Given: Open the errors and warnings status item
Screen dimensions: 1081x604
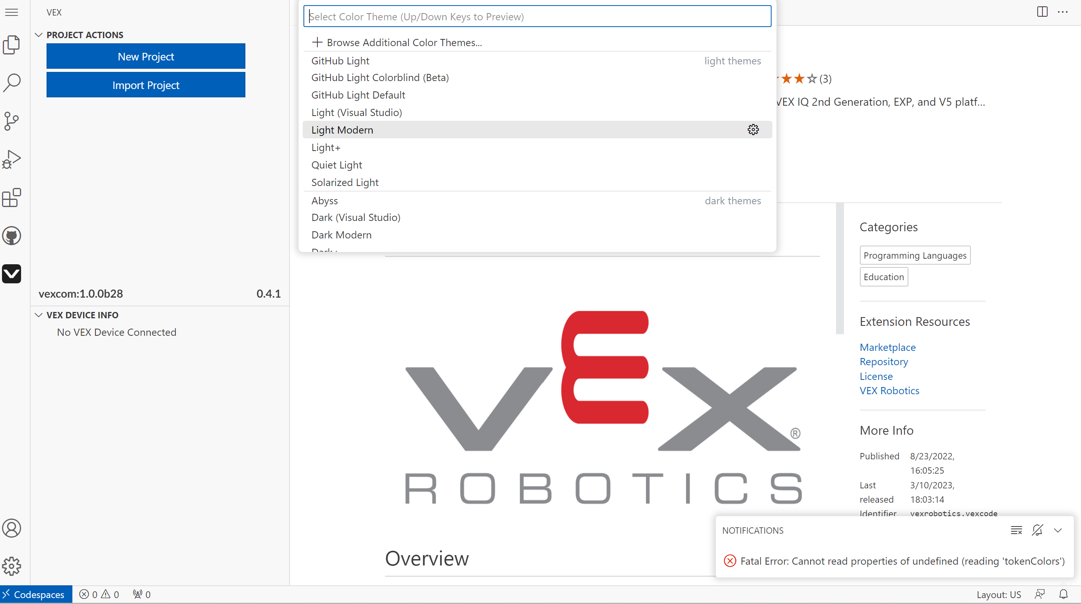Looking at the screenshot, I should 99,594.
